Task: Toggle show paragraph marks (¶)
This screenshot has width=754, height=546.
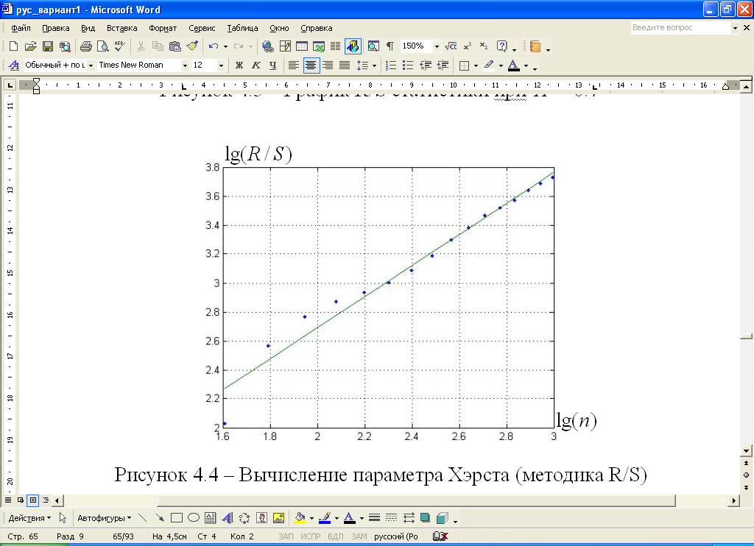Action: pos(390,46)
